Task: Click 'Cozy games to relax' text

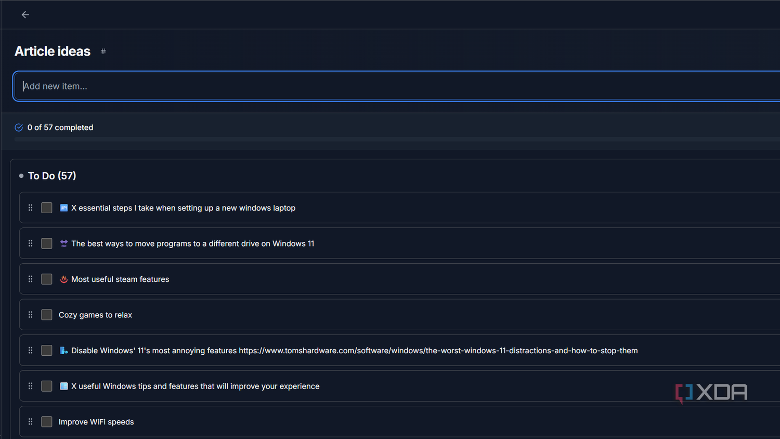Action: click(x=95, y=315)
